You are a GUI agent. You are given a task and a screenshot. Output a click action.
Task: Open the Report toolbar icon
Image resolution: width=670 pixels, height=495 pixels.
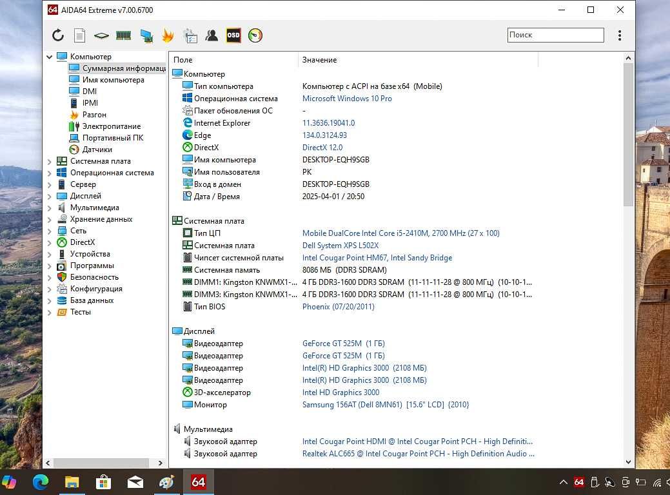click(x=79, y=35)
